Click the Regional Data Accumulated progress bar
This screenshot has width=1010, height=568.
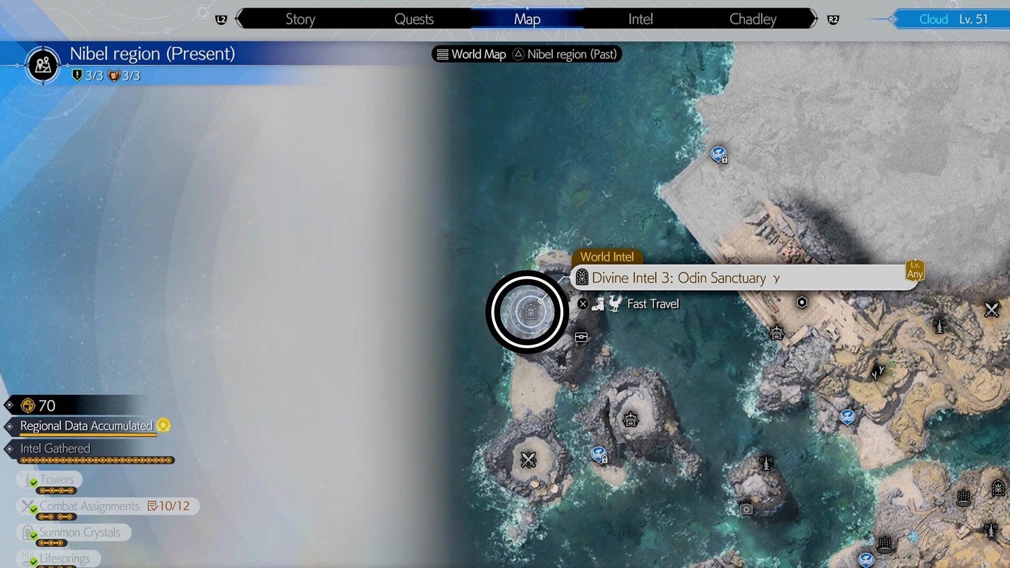coord(86,427)
